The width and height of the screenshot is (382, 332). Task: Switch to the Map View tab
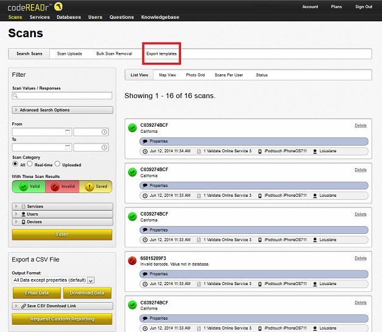tap(168, 75)
